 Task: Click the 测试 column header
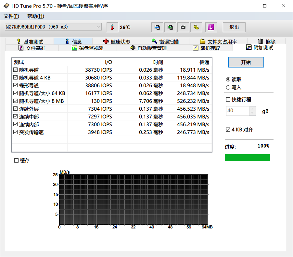(39, 62)
